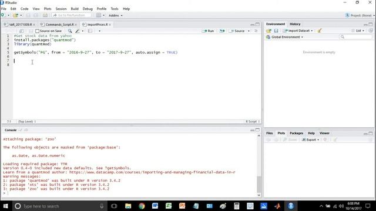Image resolution: width=376 pixels, height=211 pixels.
Task: Open the List view dropdown
Action: (358, 30)
